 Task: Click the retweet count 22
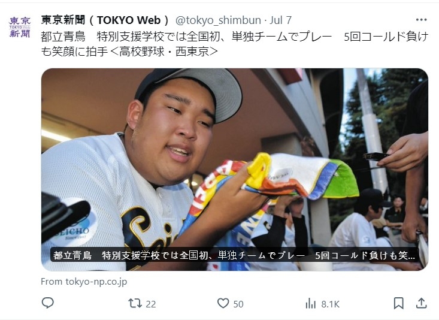point(151,304)
